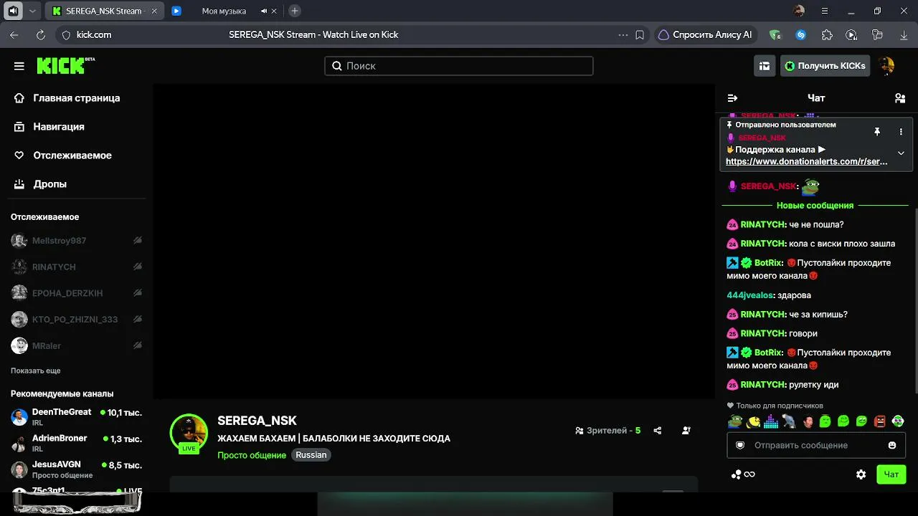Jump to Новые сообщения in chat
The width and height of the screenshot is (918, 516).
click(x=815, y=206)
